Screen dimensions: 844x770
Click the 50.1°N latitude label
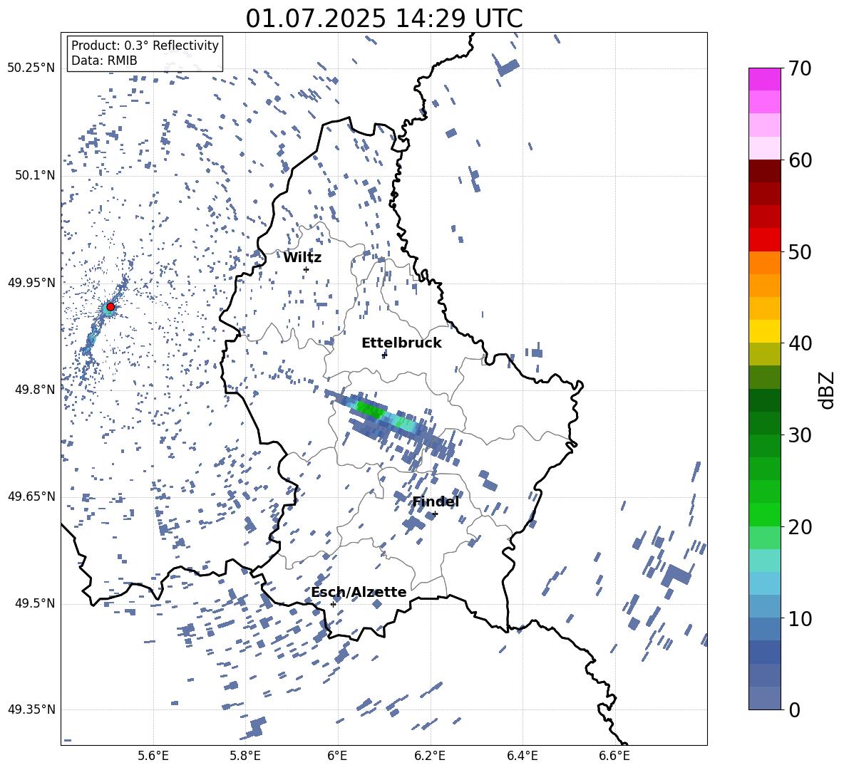34,175
